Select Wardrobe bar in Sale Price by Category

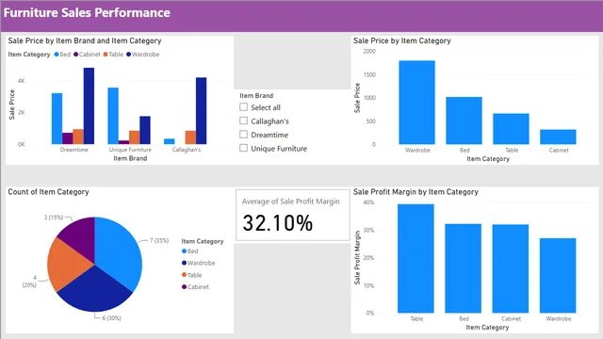tap(416, 103)
